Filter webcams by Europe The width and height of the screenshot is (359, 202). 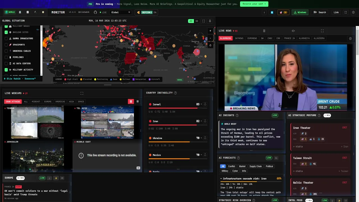coord(48,102)
